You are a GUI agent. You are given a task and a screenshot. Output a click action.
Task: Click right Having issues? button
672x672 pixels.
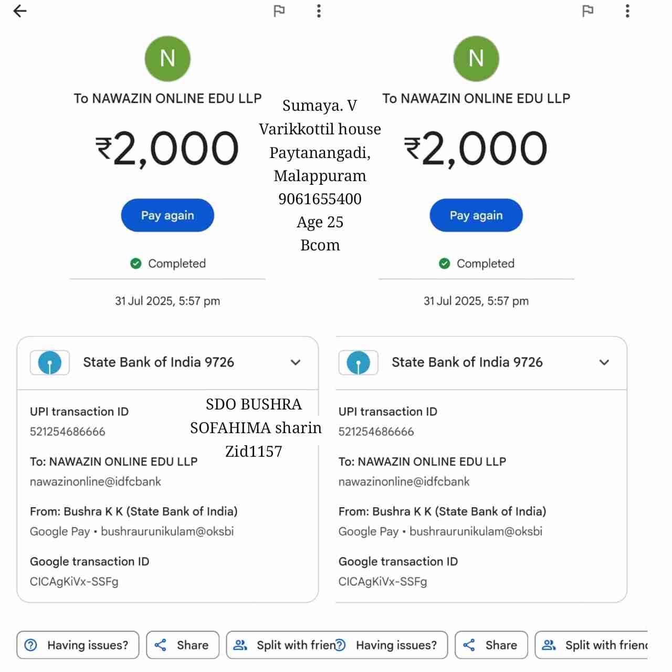(391, 645)
